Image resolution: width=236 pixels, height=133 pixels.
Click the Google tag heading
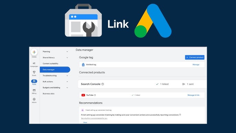click(x=86, y=58)
